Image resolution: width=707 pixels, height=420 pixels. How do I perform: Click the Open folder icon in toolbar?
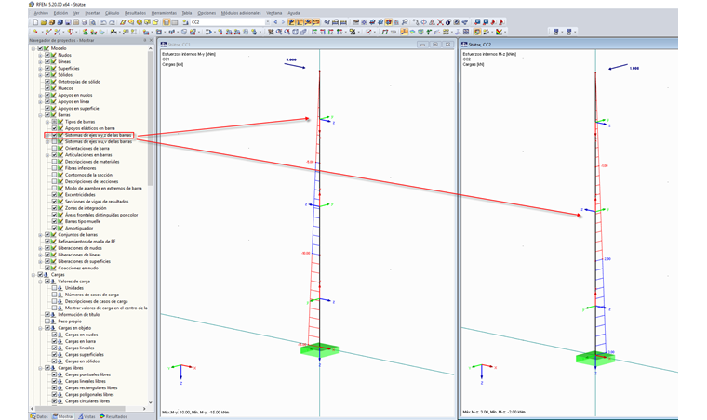[x=44, y=22]
